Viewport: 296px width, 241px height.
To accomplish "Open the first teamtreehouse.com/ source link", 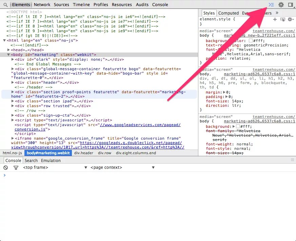I will point(274,31).
